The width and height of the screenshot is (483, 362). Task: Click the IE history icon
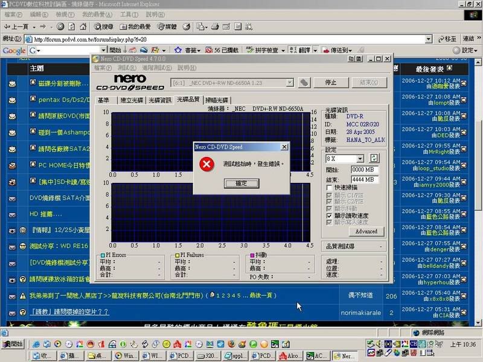pyautogui.click(x=187, y=27)
